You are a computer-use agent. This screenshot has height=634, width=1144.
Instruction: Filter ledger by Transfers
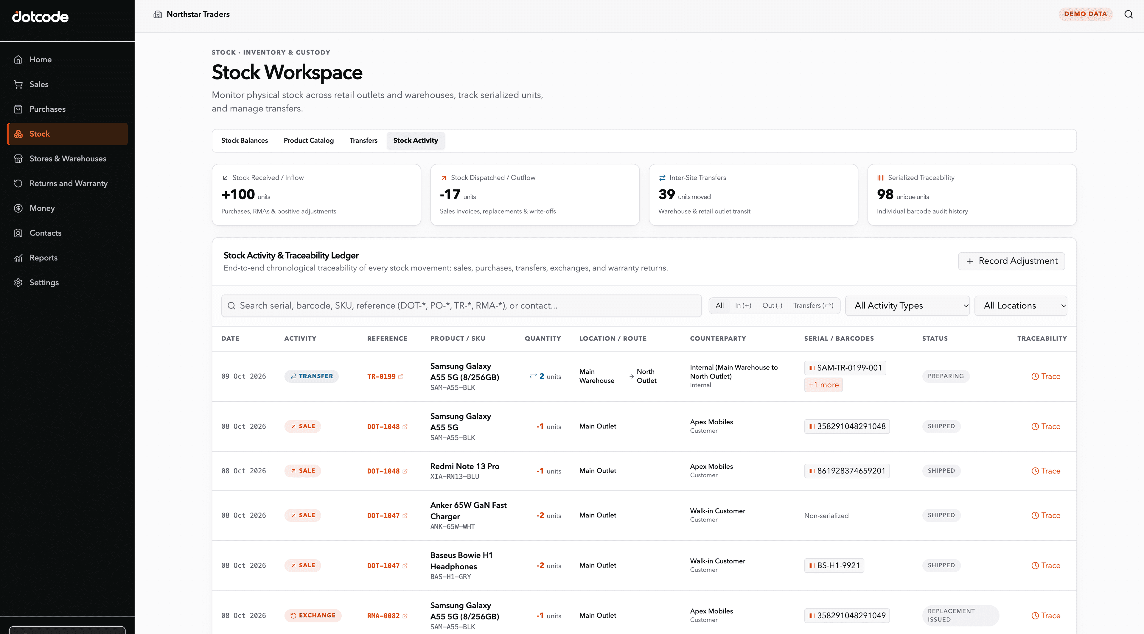(813, 306)
